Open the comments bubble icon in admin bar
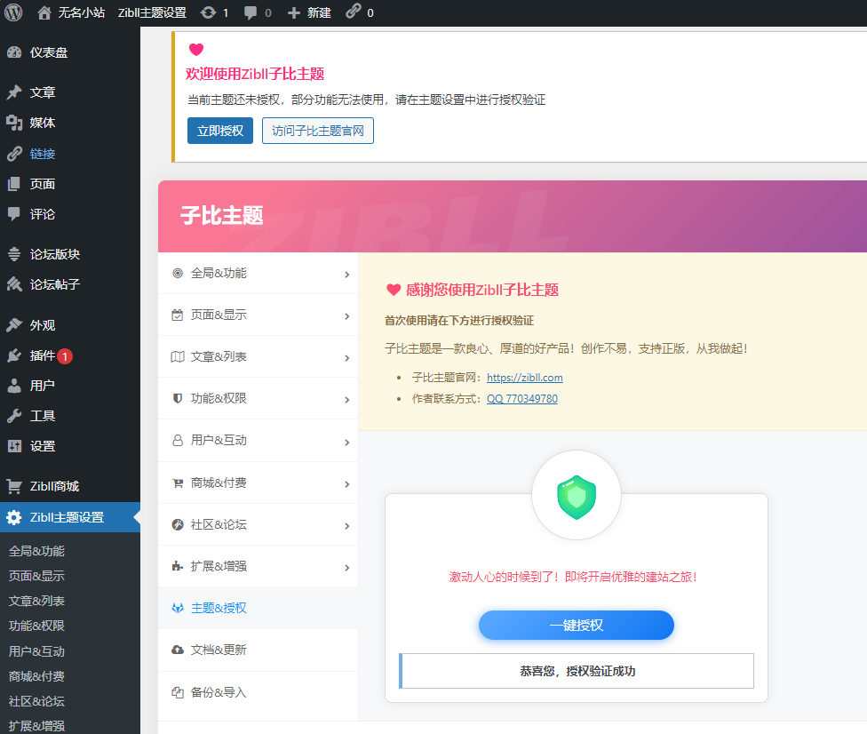 pyautogui.click(x=251, y=12)
